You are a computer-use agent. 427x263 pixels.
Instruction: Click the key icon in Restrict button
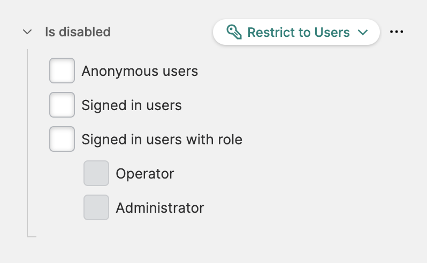click(x=234, y=32)
